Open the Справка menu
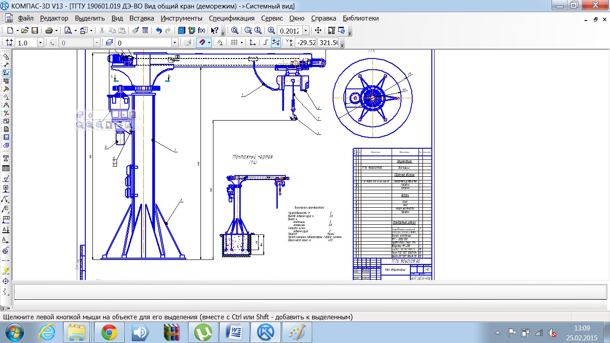The width and height of the screenshot is (610, 343). coord(323,18)
